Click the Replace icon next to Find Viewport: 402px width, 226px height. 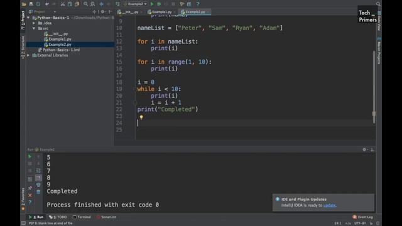coord(93,4)
